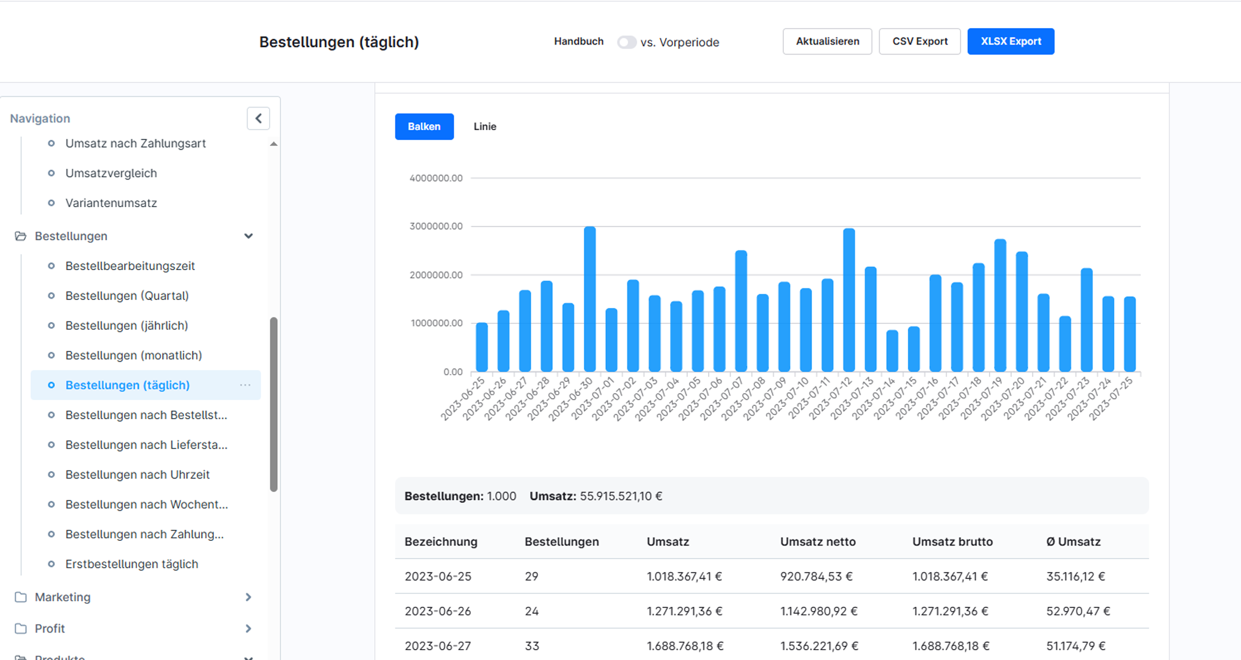The width and height of the screenshot is (1241, 660).
Task: Open Umsatz nach Zahlungsart report
Action: click(135, 144)
